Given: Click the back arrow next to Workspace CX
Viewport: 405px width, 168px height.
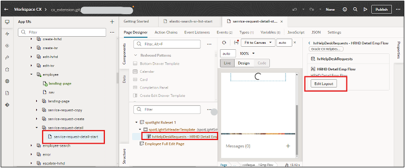Looking at the screenshot, I should tap(7, 9).
